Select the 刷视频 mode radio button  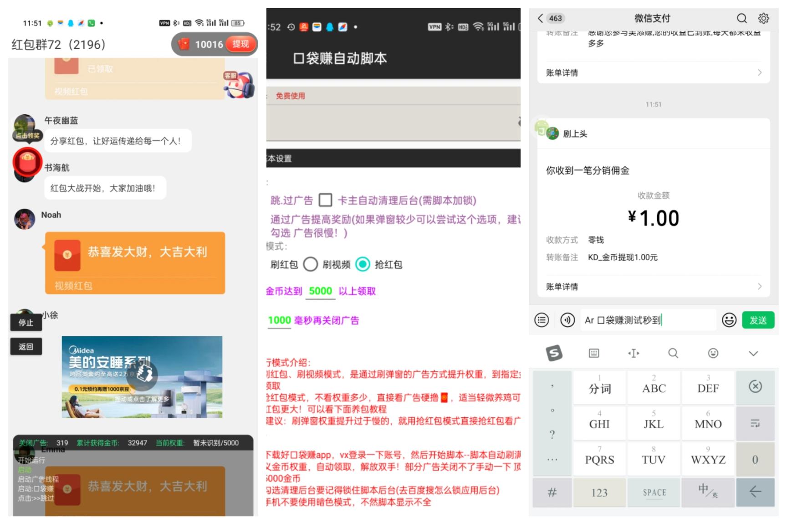(x=363, y=264)
